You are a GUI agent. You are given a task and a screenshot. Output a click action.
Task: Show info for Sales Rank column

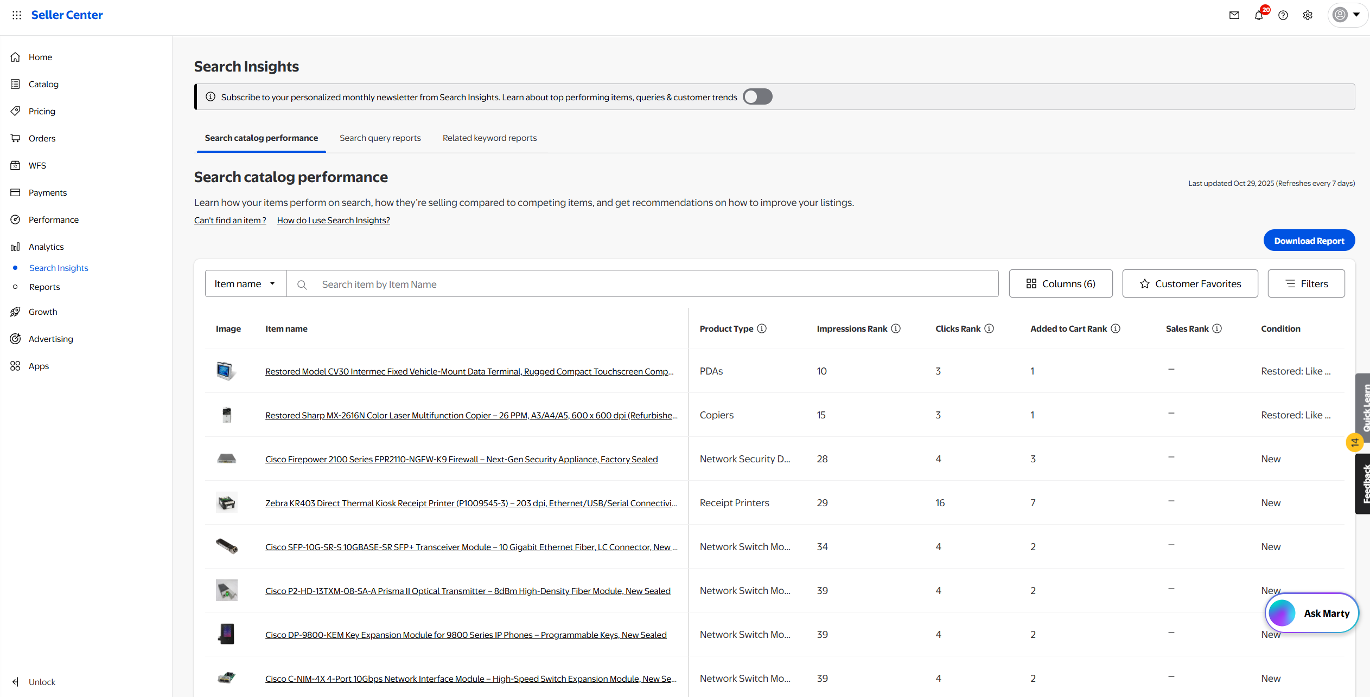[1217, 328]
